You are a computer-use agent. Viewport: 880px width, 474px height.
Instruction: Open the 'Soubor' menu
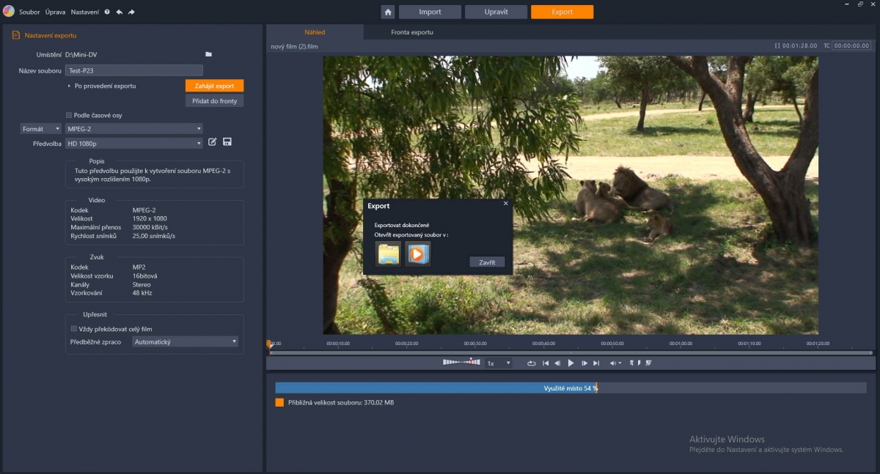click(x=30, y=12)
